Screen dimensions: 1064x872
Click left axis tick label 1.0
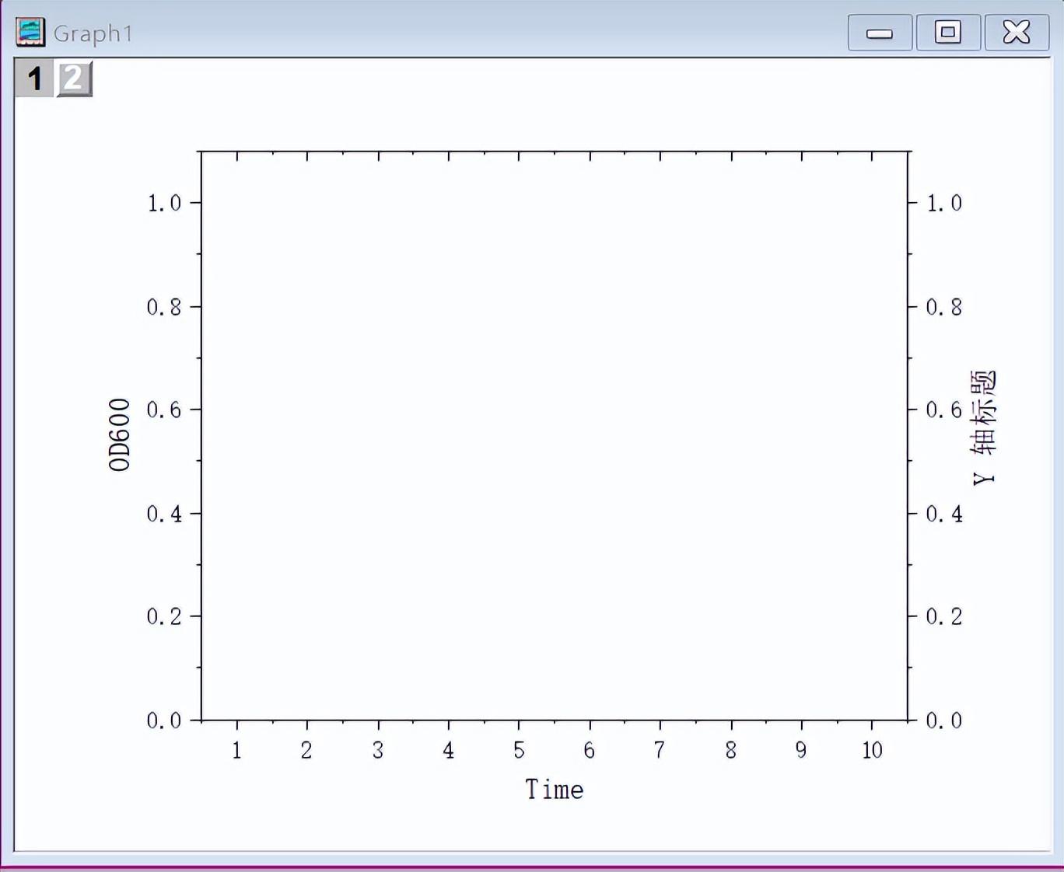tap(164, 204)
